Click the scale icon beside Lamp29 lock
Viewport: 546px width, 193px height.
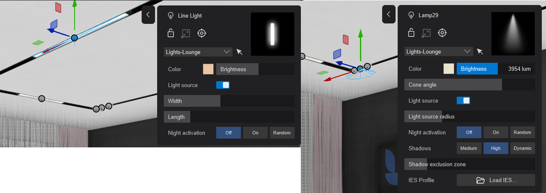point(426,33)
